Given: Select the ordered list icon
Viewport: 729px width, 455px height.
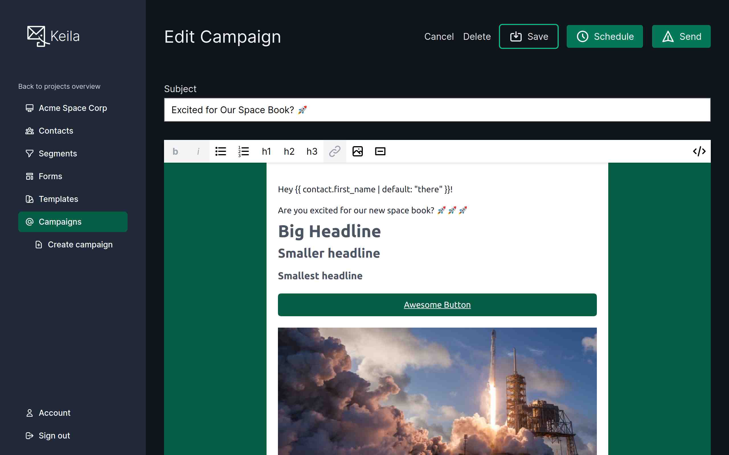Looking at the screenshot, I should pos(243,151).
